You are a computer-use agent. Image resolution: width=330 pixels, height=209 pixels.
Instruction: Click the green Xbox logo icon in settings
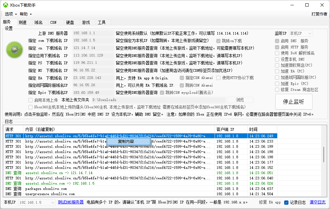14,50
